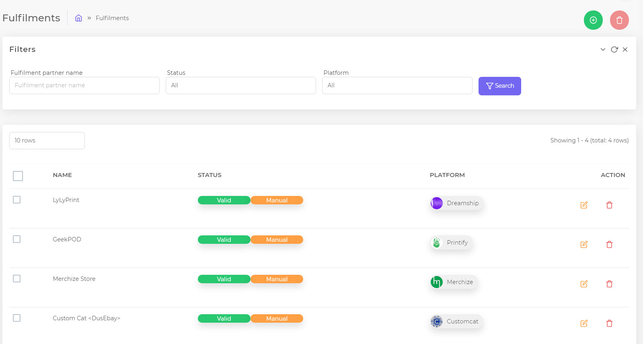This screenshot has height=344, width=643.
Task: Close the Filters panel
Action: [x=625, y=49]
